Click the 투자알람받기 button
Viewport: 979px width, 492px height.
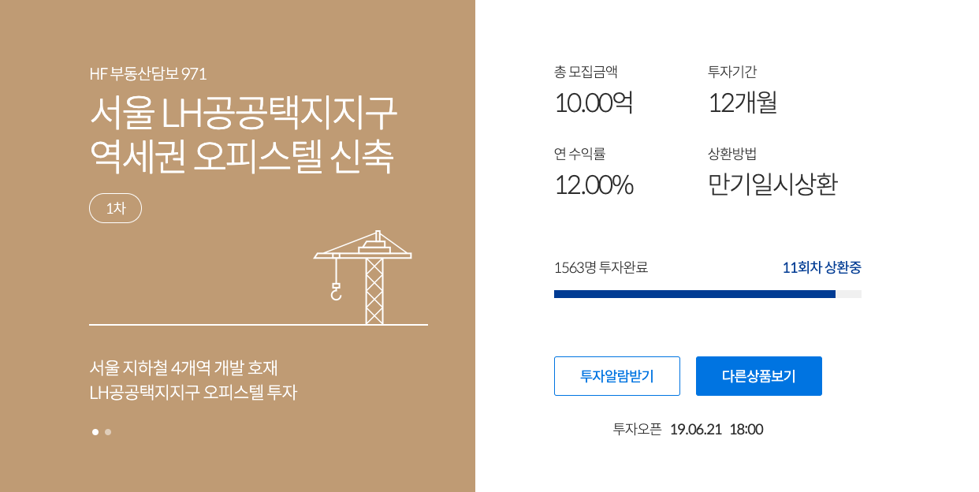[x=617, y=376]
